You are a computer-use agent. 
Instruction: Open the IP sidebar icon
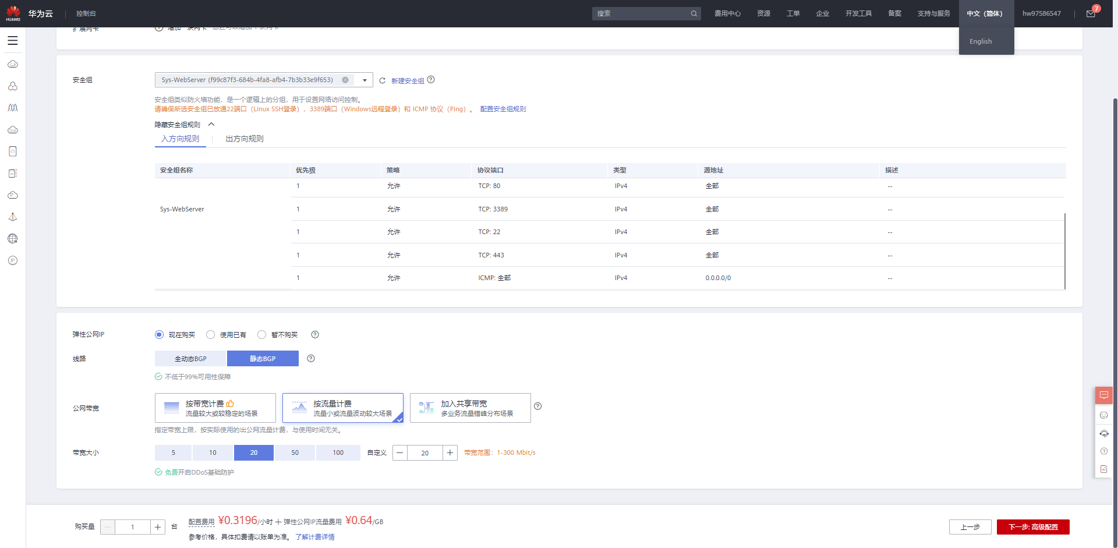(13, 260)
